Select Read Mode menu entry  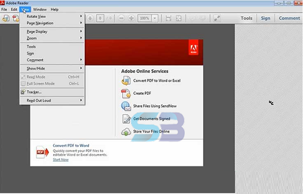click(52, 77)
